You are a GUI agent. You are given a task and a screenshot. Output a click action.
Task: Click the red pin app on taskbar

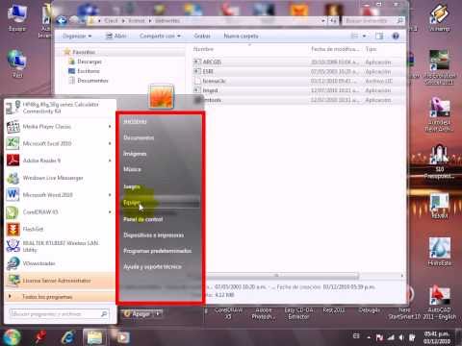pyautogui.click(x=40, y=337)
